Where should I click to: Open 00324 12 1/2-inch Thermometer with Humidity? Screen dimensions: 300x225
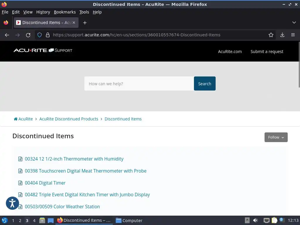pyautogui.click(x=74, y=159)
